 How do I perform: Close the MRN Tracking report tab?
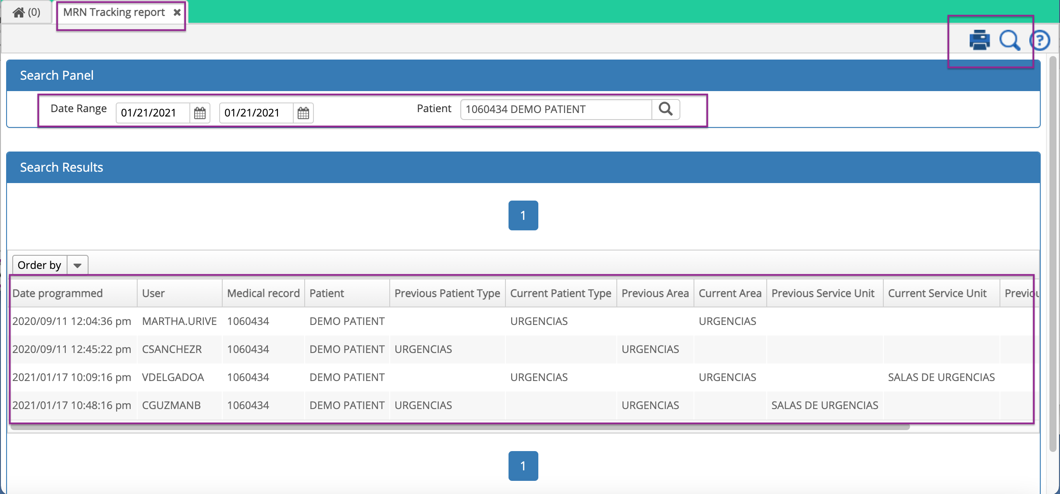click(x=177, y=12)
